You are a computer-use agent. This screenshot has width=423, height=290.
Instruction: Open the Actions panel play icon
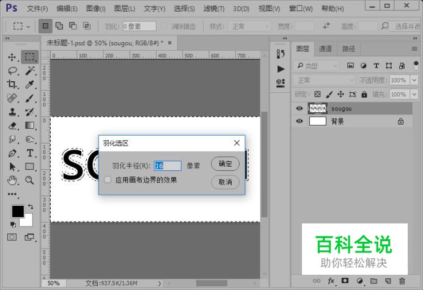281,69
